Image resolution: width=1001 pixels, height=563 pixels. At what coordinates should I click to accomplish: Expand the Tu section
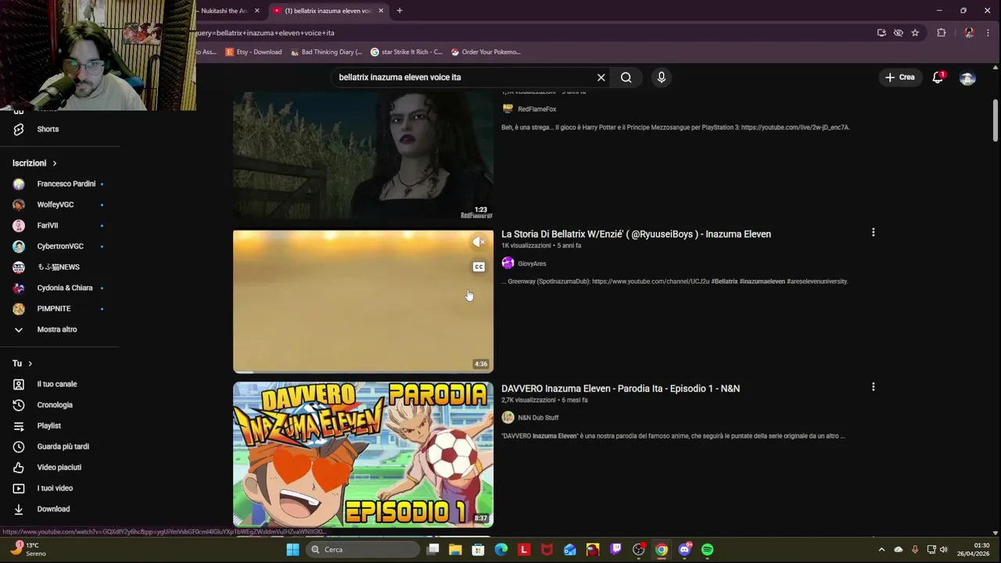22,364
